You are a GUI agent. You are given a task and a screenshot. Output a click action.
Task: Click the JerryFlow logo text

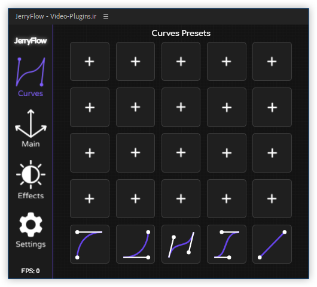tap(31, 41)
